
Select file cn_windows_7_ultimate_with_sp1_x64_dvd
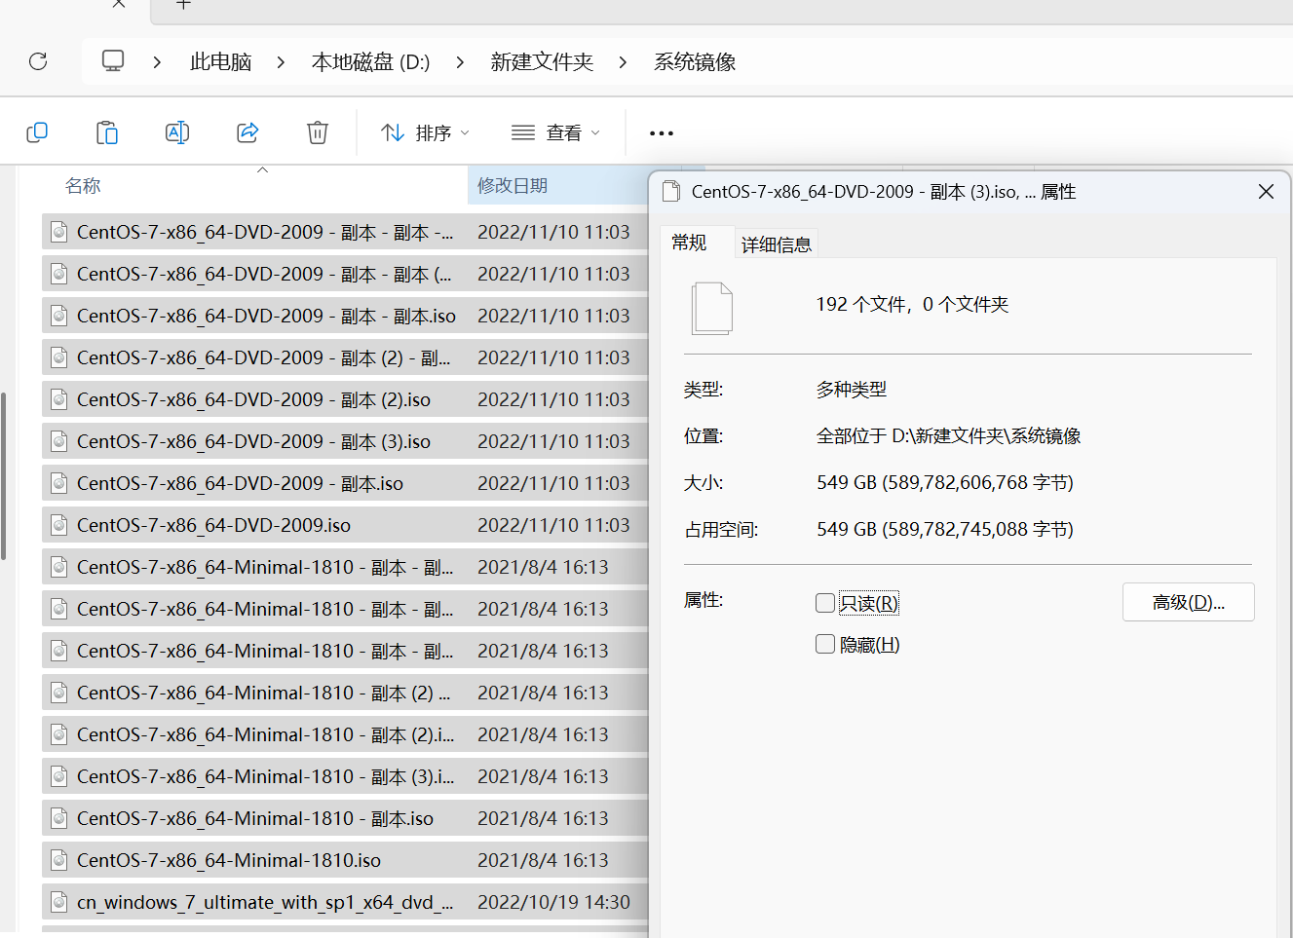coord(345,902)
